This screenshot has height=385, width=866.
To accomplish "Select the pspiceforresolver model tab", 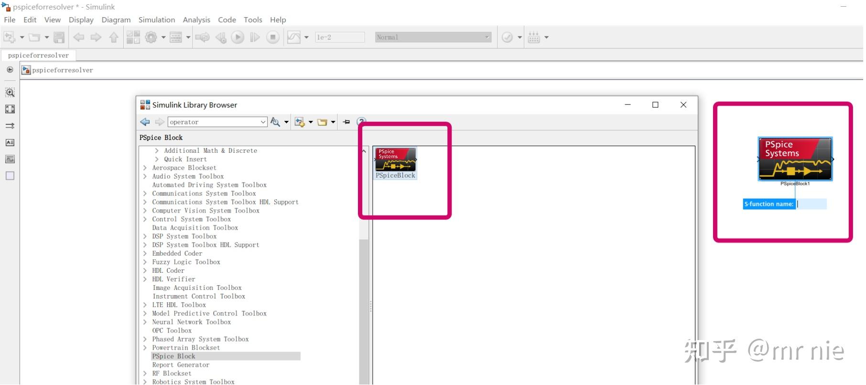I will tap(38, 55).
